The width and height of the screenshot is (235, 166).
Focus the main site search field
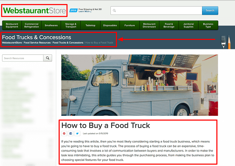(x=156, y=11)
